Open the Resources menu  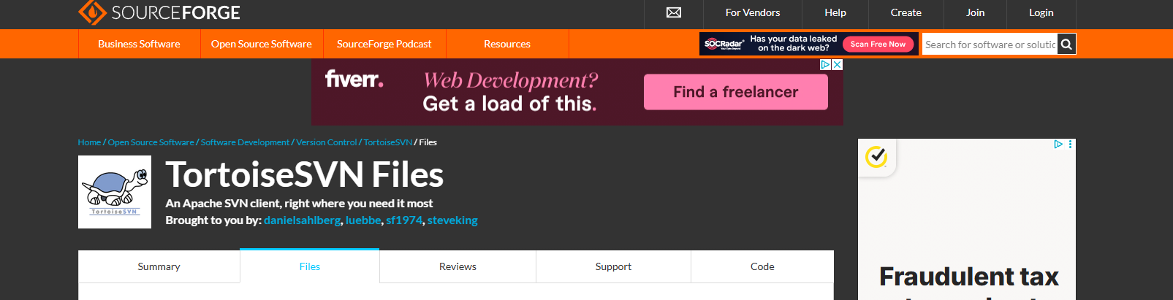[x=507, y=44]
